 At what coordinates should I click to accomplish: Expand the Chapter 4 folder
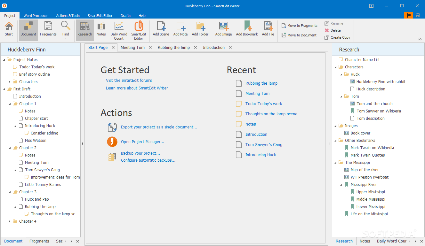point(10,221)
